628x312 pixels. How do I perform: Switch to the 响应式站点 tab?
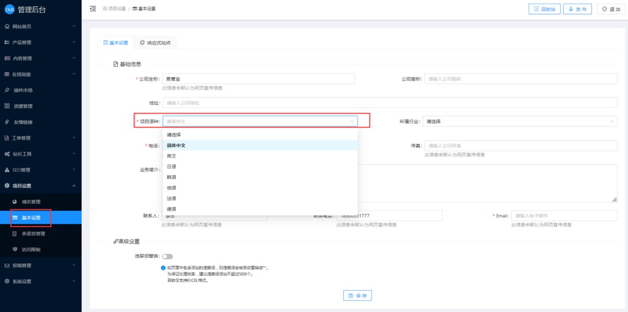(x=155, y=43)
